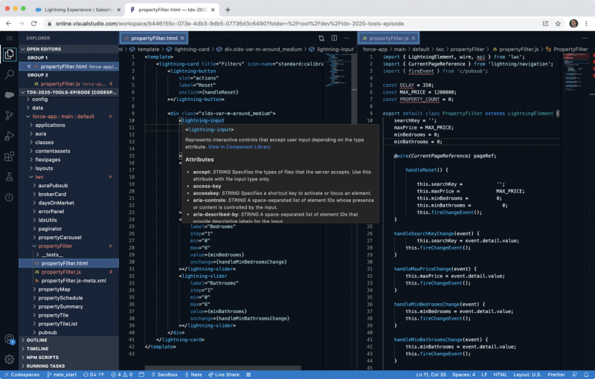Viewport: 595px width, 379px height.
Task: Open Source Control view in activity bar
Action: [9, 115]
